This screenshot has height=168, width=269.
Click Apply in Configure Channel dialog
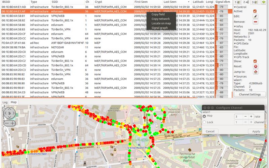[256, 131]
